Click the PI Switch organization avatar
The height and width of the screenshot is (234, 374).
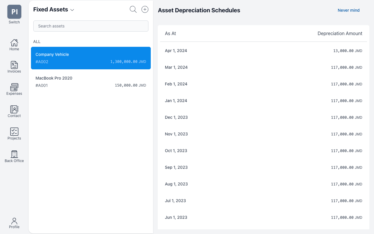tap(14, 12)
